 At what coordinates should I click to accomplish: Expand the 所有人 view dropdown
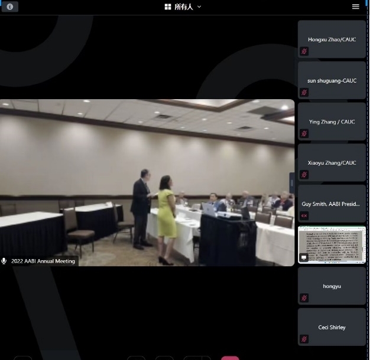click(x=183, y=6)
